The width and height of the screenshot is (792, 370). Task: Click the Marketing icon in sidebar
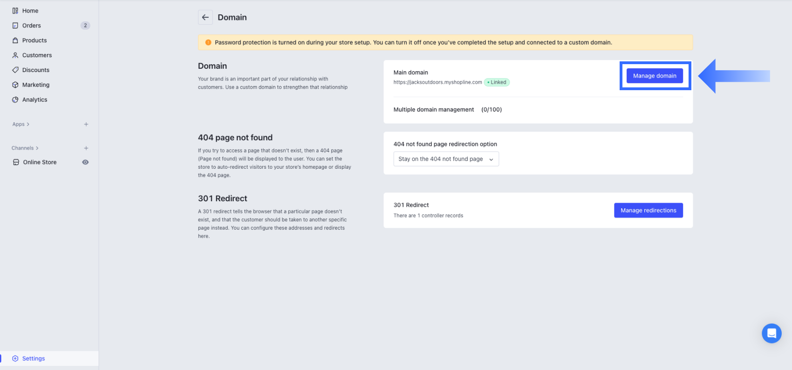[15, 85]
